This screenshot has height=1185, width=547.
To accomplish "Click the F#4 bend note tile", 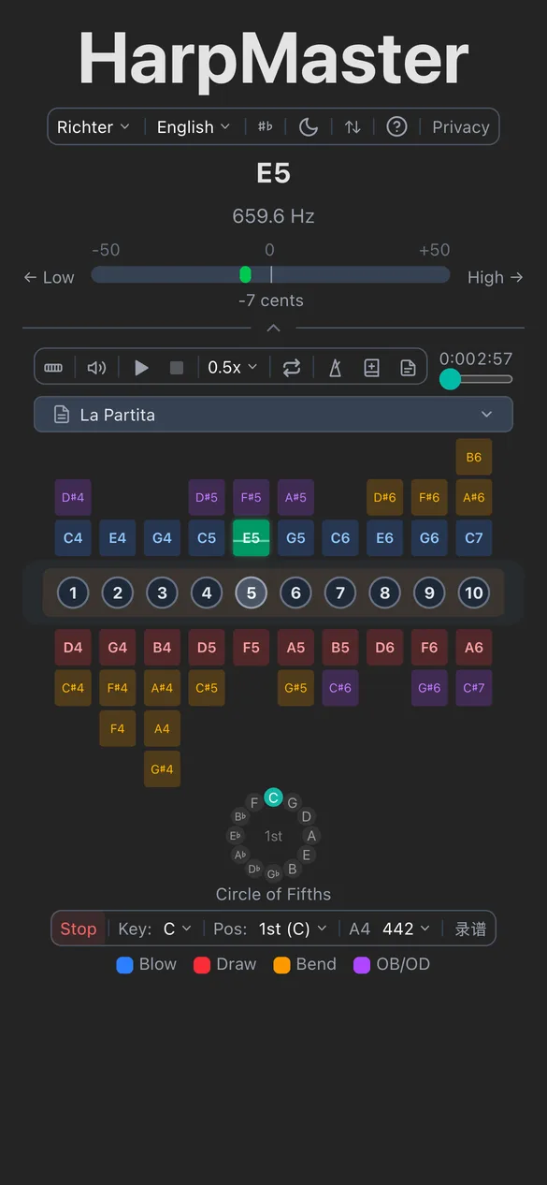I will [118, 688].
